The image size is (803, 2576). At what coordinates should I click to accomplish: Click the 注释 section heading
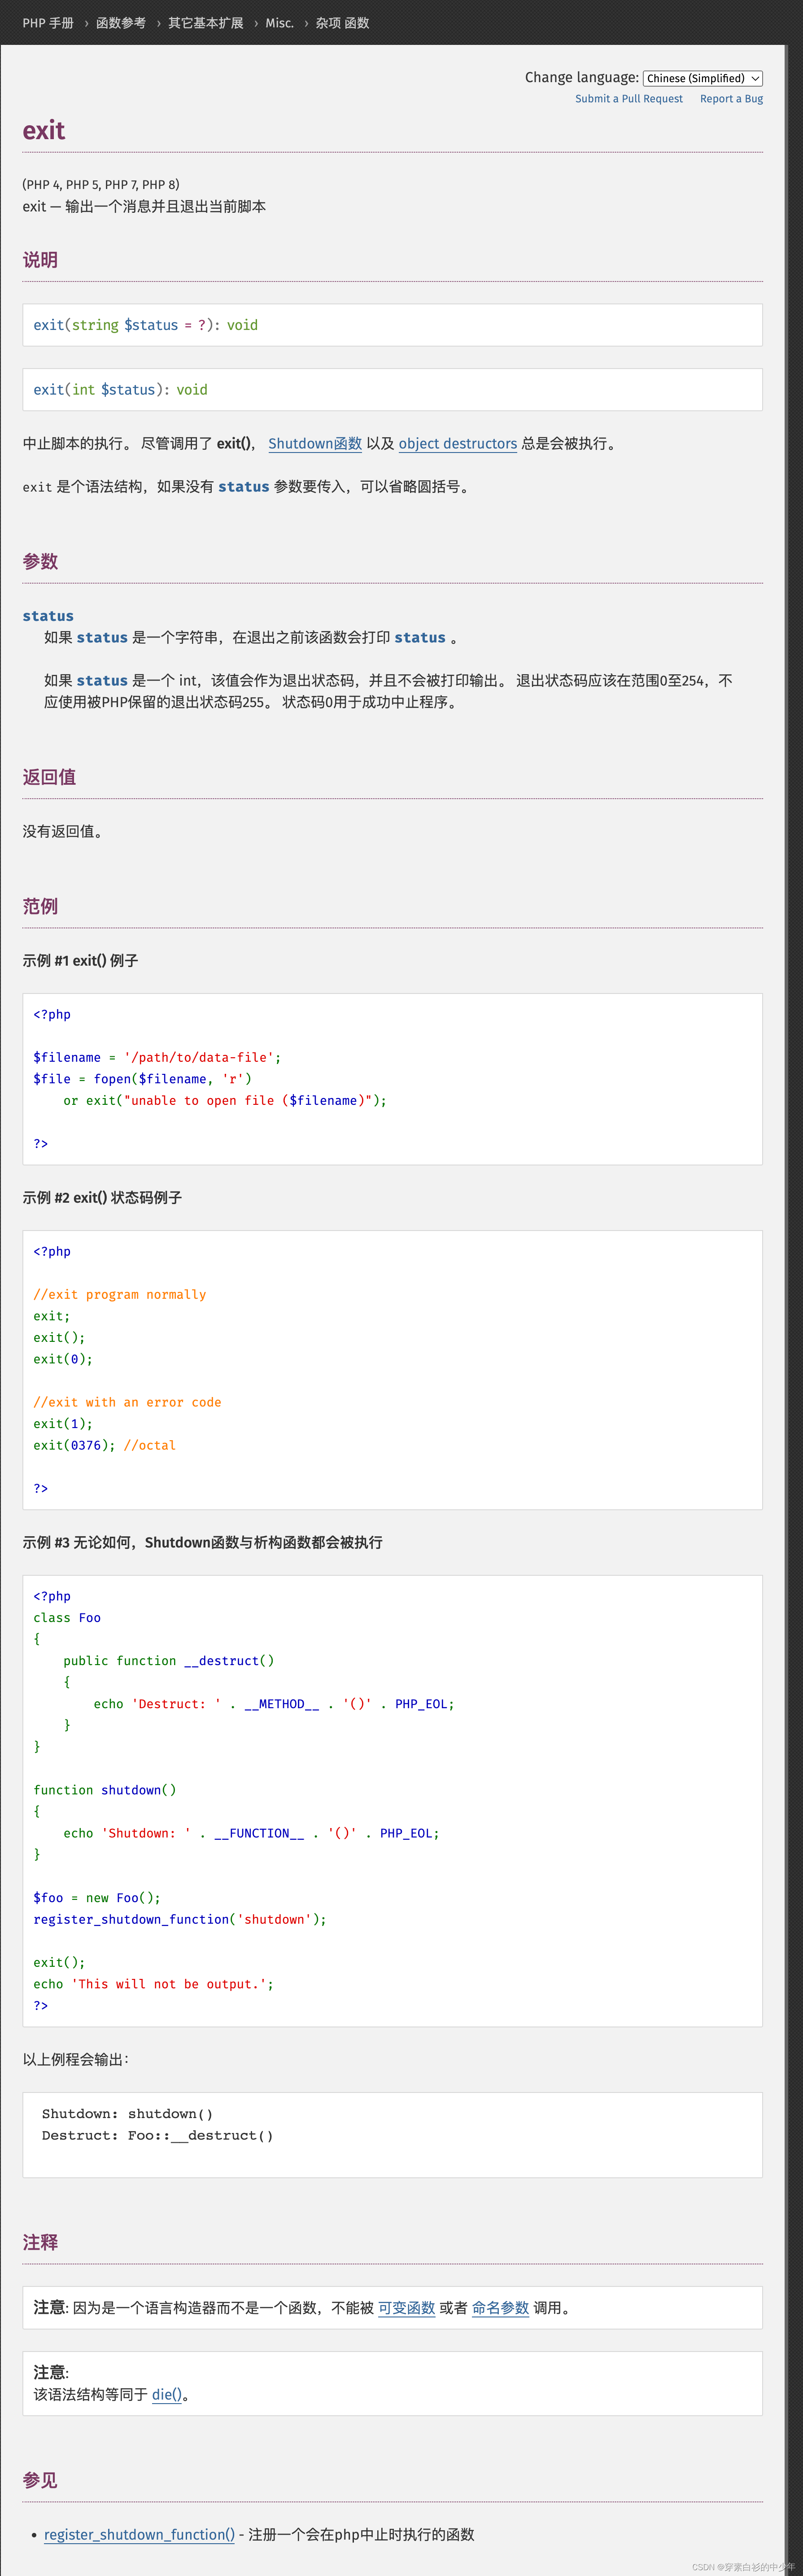[x=40, y=2243]
